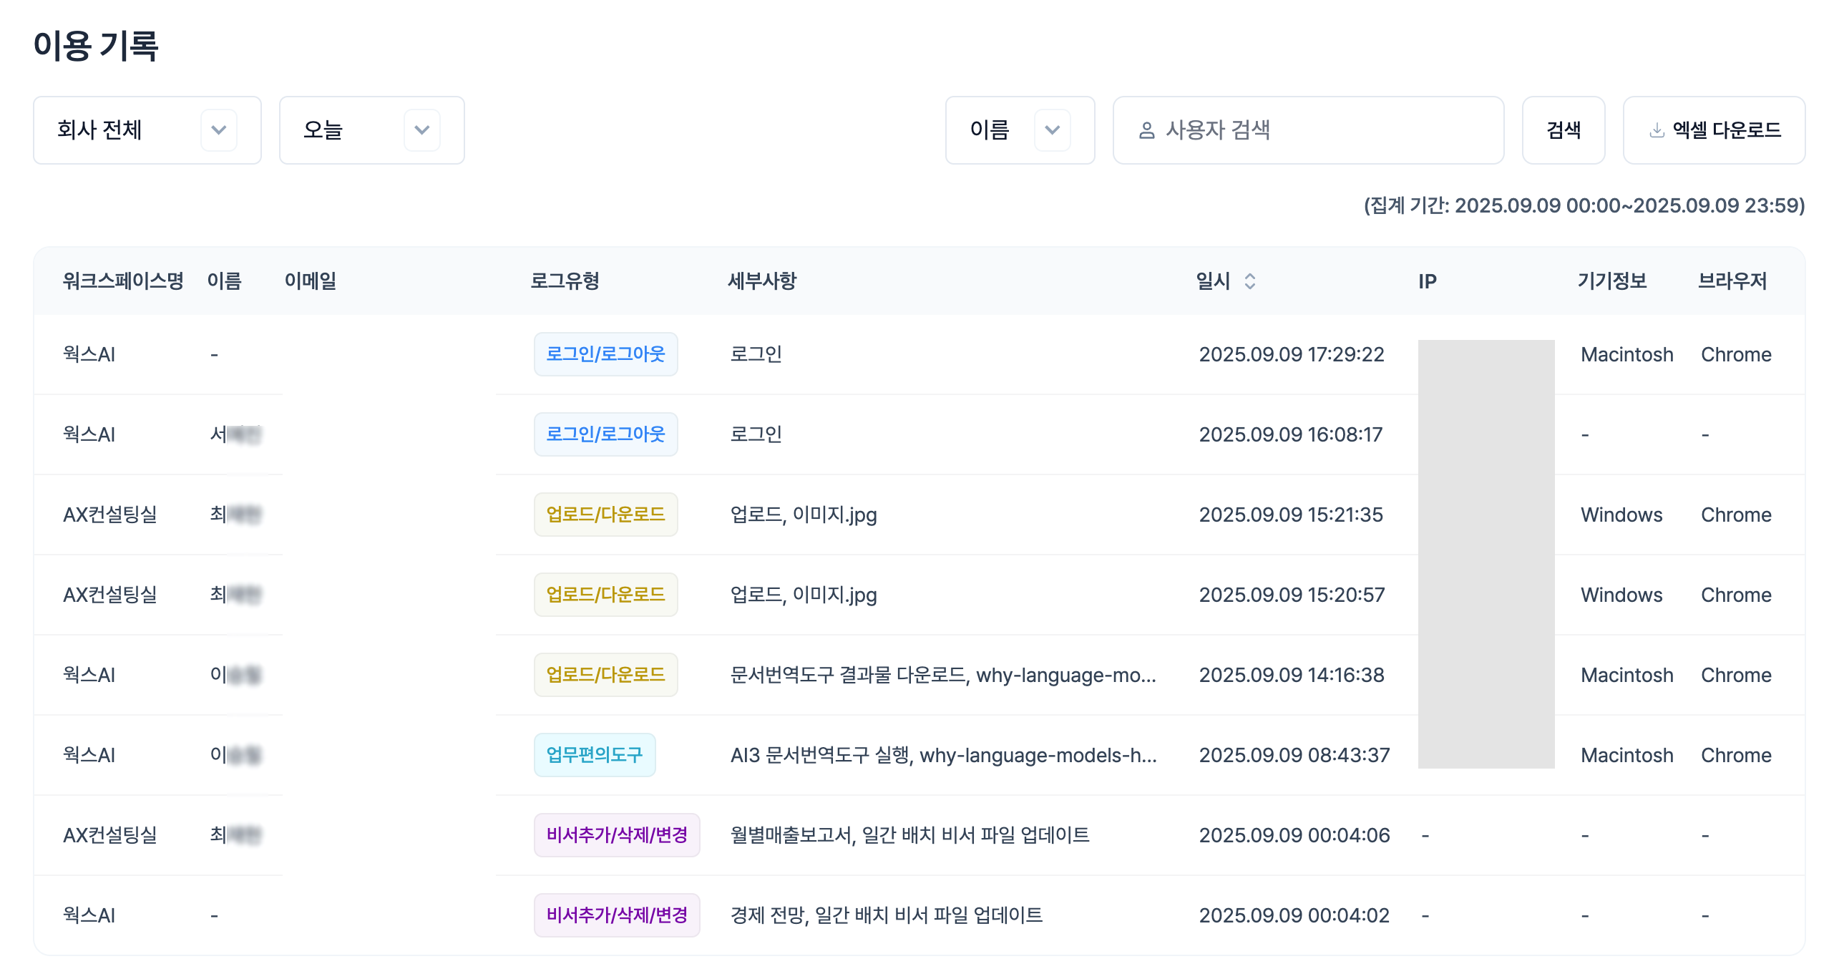Open the 이름 search type dropdown
Screen dimensions: 1839x979
click(1020, 130)
